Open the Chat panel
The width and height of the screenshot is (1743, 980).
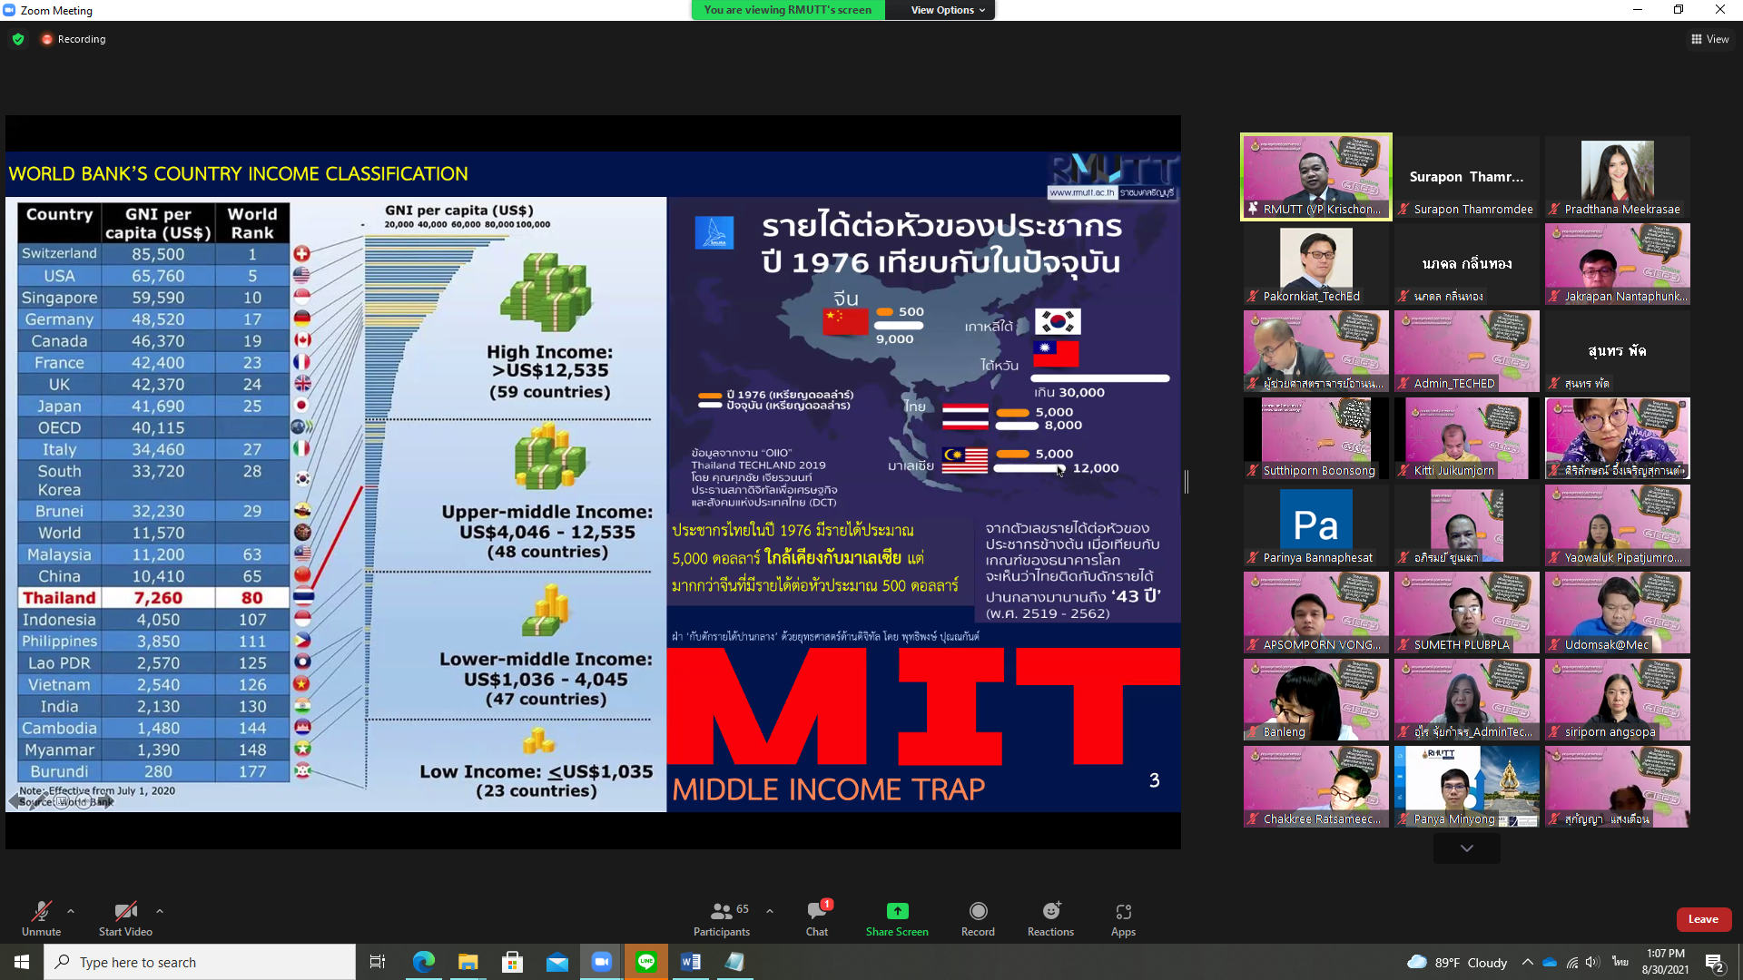coord(817,918)
